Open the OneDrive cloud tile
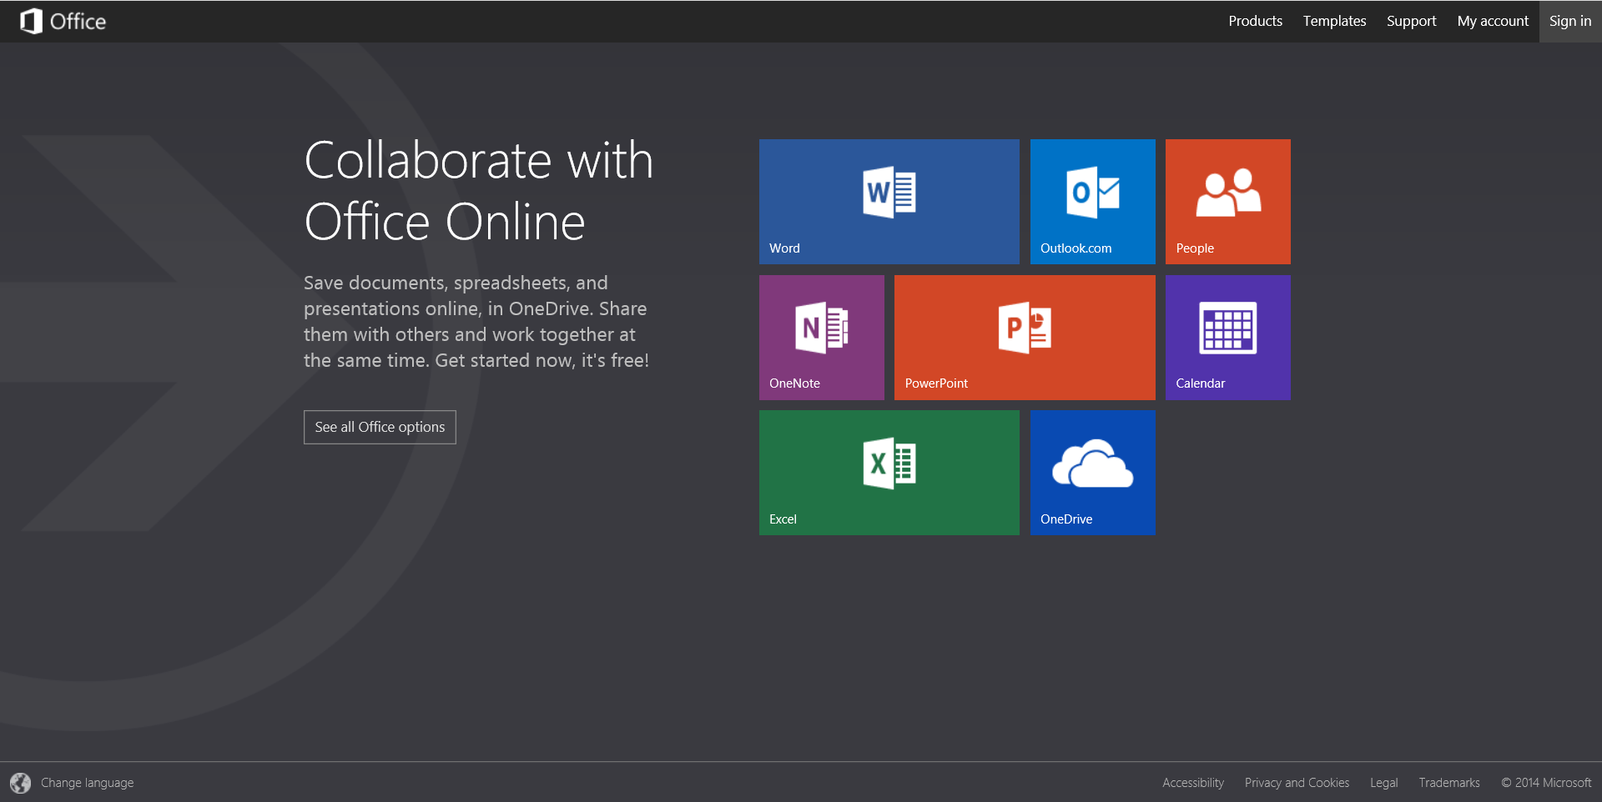1602x802 pixels. (1092, 473)
